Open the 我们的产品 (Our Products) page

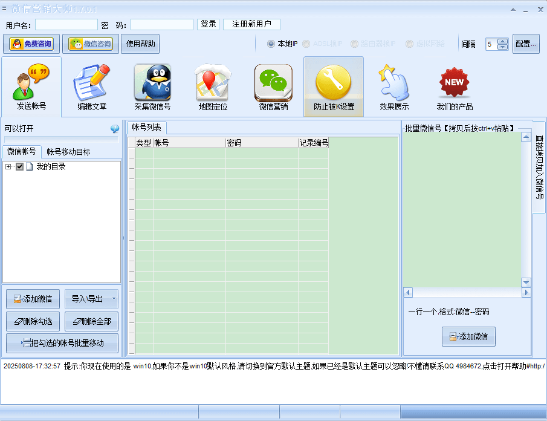(453, 85)
